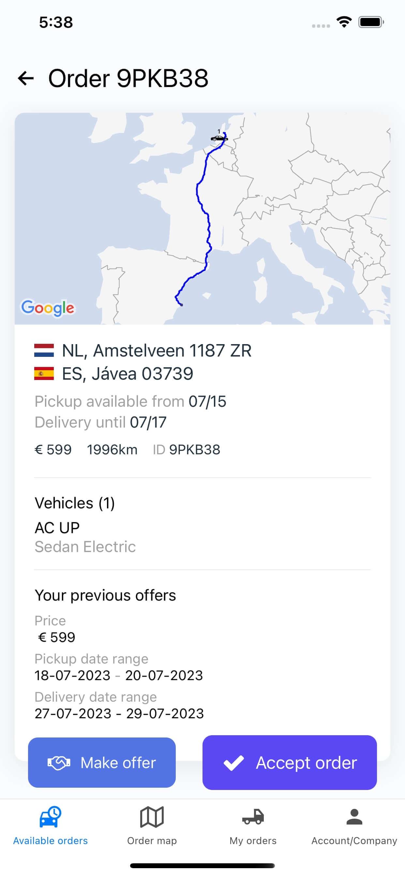The image size is (405, 876).
Task: Tap the Jávea 03739 delivery address
Action: point(127,373)
